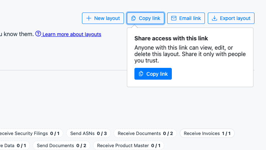The image size is (266, 150).
Task: Click the envelope icon in Email link
Action: 174,18
